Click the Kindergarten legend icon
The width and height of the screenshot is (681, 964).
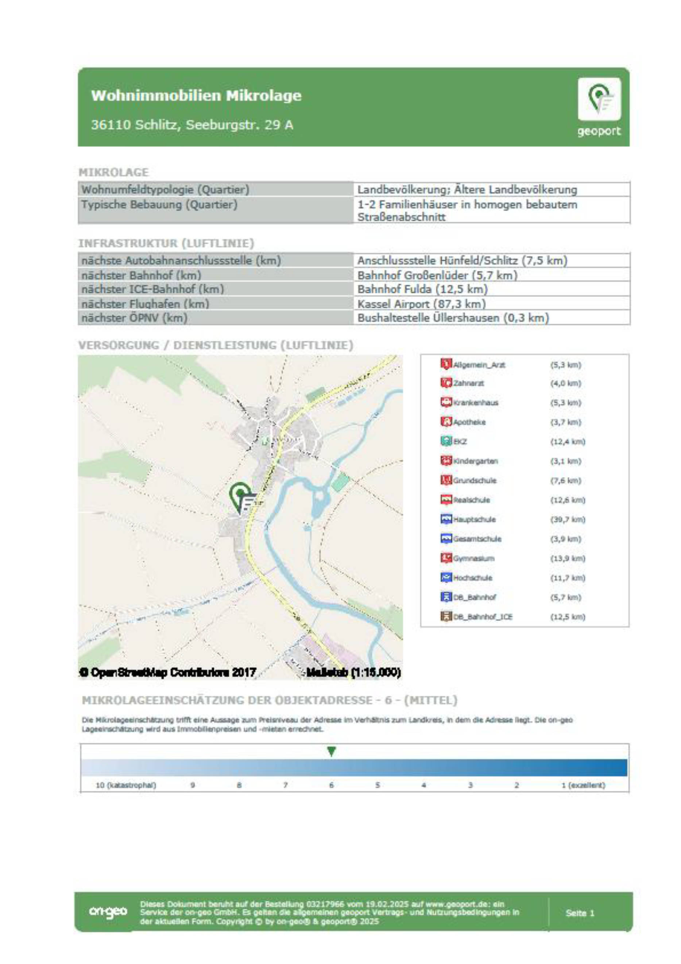coord(445,461)
